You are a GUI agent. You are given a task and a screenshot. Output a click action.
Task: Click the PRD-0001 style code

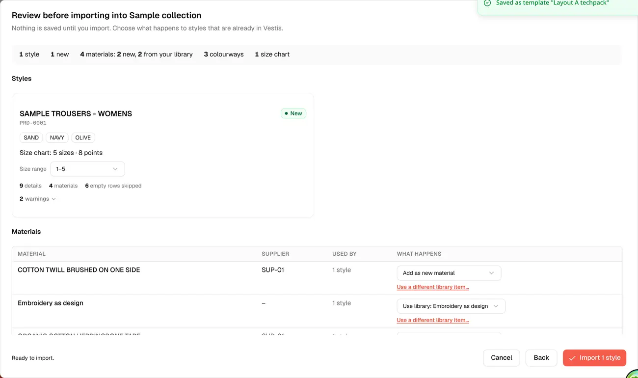[33, 123]
